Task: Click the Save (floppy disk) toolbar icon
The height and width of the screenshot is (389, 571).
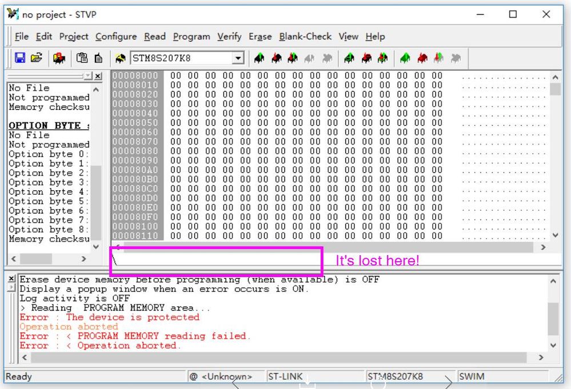Action: click(x=19, y=58)
